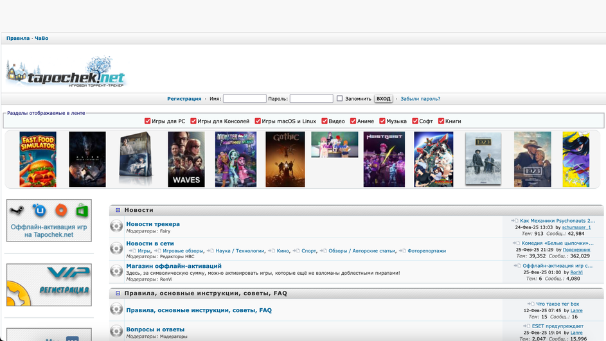
Task: Click last-post arrow icon before Как Механики Psychonauts
Action: [515, 221]
